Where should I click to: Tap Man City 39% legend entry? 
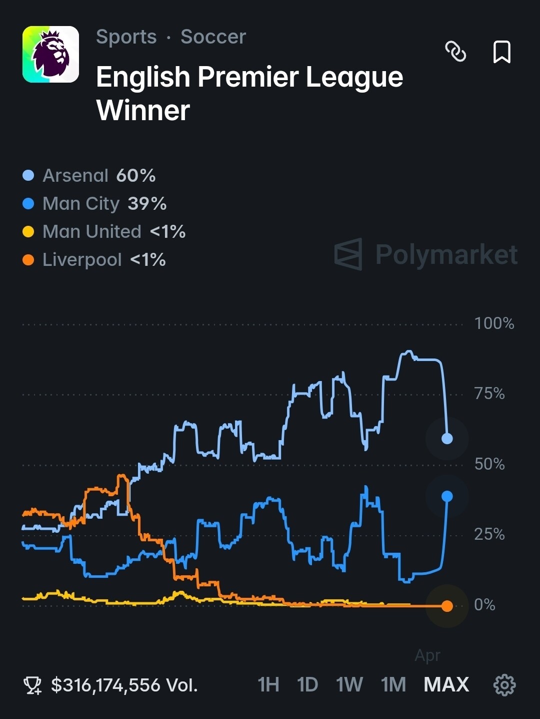pos(95,204)
